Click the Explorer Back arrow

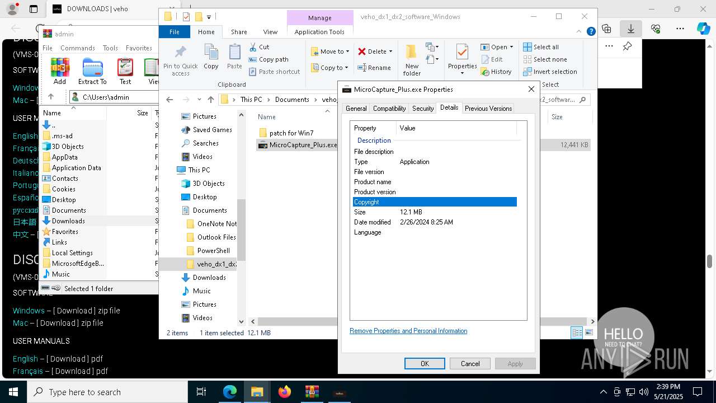click(169, 100)
